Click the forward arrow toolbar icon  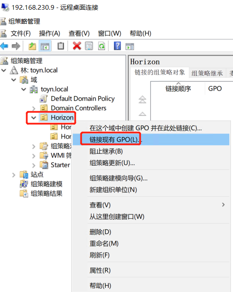point(16,46)
